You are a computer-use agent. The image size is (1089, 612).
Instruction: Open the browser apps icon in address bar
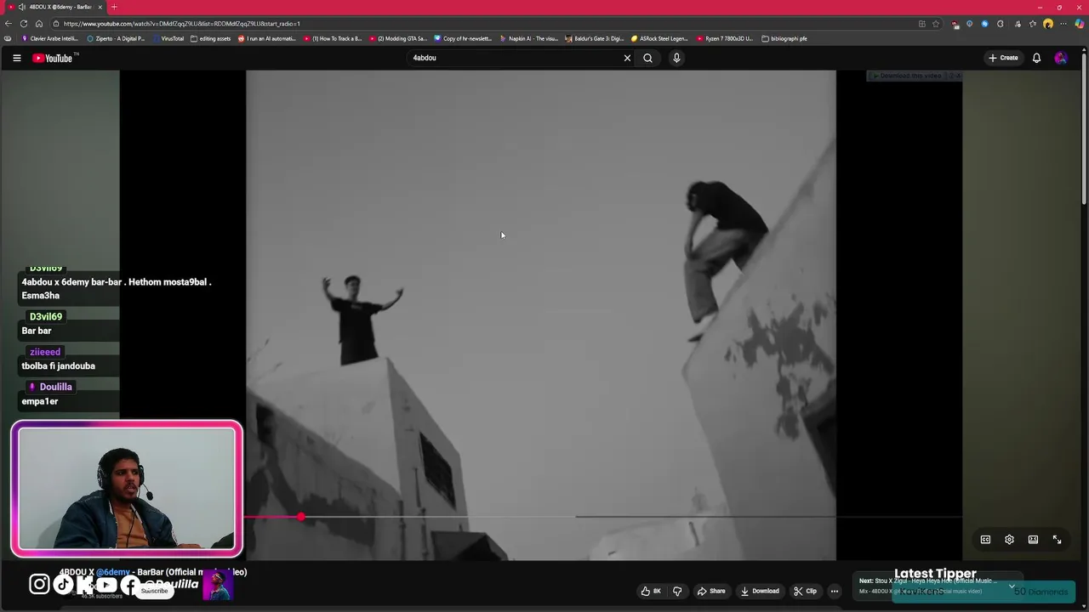pyautogui.click(x=922, y=24)
